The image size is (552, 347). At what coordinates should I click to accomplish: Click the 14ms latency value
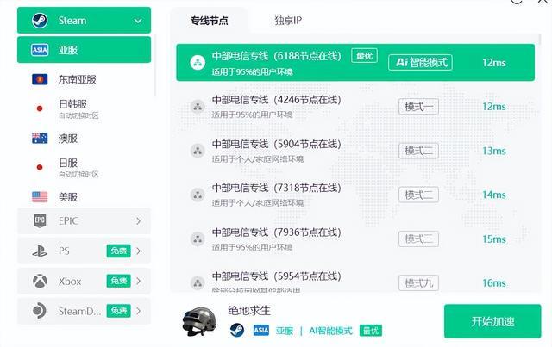[x=494, y=195]
